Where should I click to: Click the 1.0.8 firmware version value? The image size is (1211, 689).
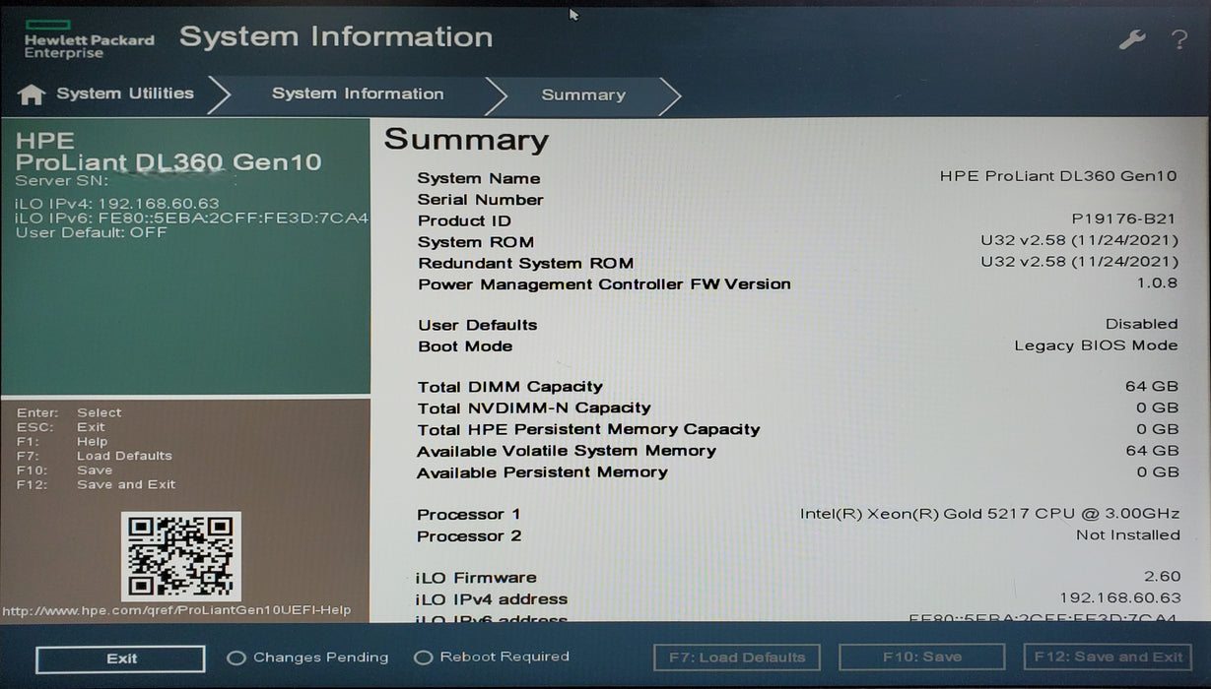[x=1157, y=282]
